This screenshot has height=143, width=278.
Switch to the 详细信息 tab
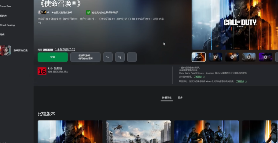167,98
